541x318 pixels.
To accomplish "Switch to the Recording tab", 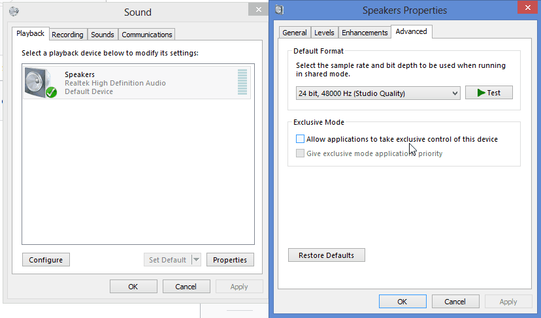I will point(68,35).
